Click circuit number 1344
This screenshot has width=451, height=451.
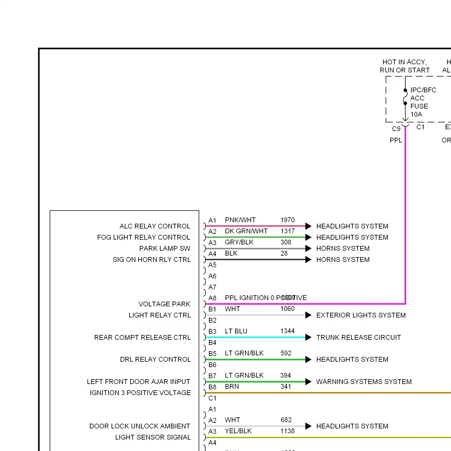pos(287,331)
